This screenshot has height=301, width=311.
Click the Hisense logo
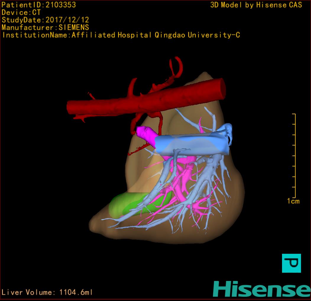coord(262,289)
